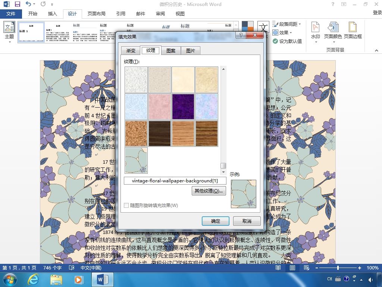Switch to Print Layout view
382x287 pixels.
tap(292, 268)
